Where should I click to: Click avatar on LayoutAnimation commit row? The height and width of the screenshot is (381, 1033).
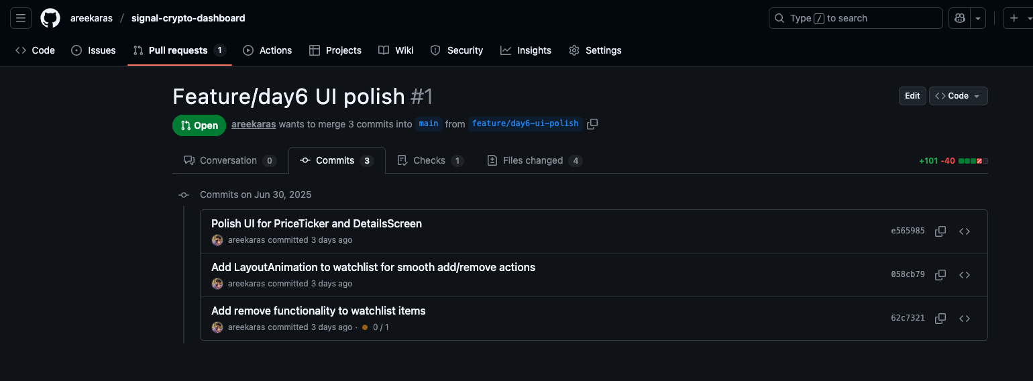click(217, 284)
